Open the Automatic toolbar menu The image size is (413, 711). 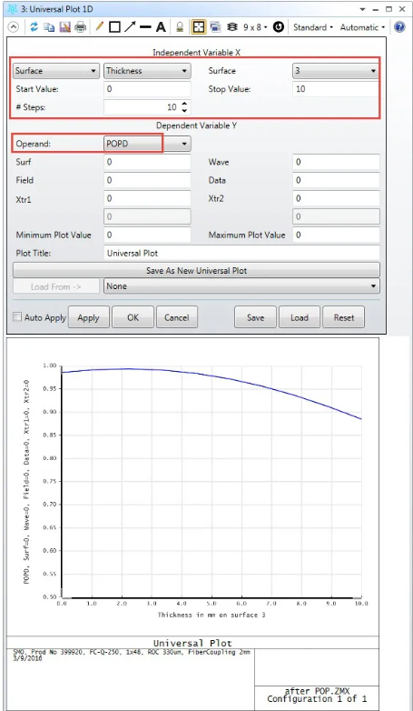362,27
